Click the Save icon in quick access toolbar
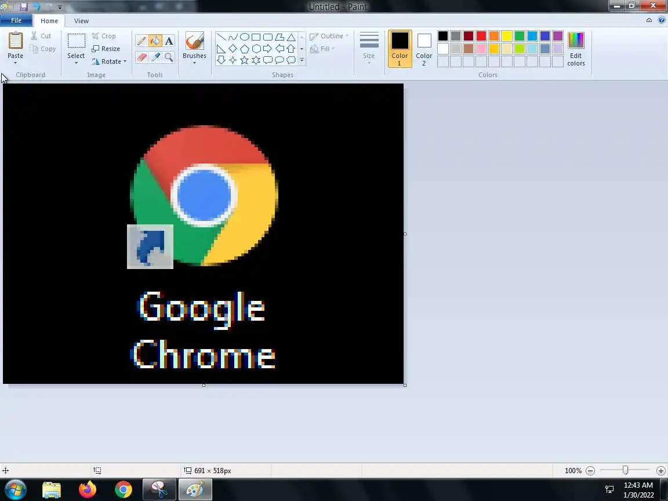 click(x=23, y=7)
